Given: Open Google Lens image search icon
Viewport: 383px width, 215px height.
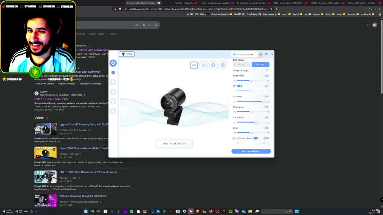Looking at the screenshot, I should point(150,25).
